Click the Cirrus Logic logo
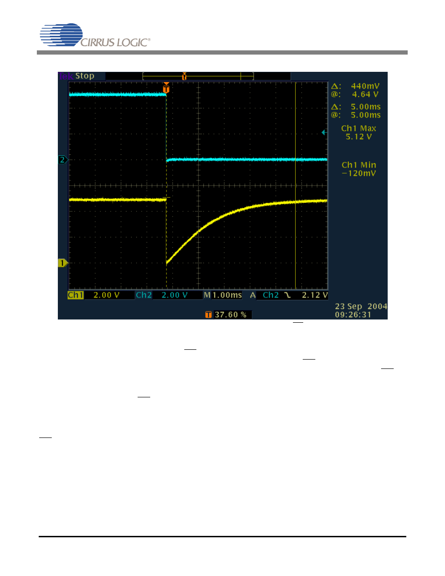The height and width of the screenshot is (576, 445). (x=95, y=35)
